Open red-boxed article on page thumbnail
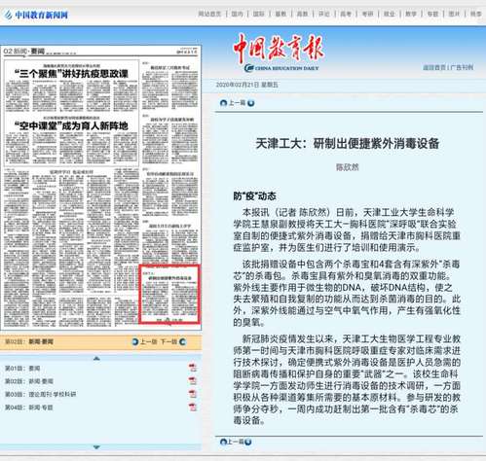Viewport: 486px width, 461px height. [x=169, y=294]
